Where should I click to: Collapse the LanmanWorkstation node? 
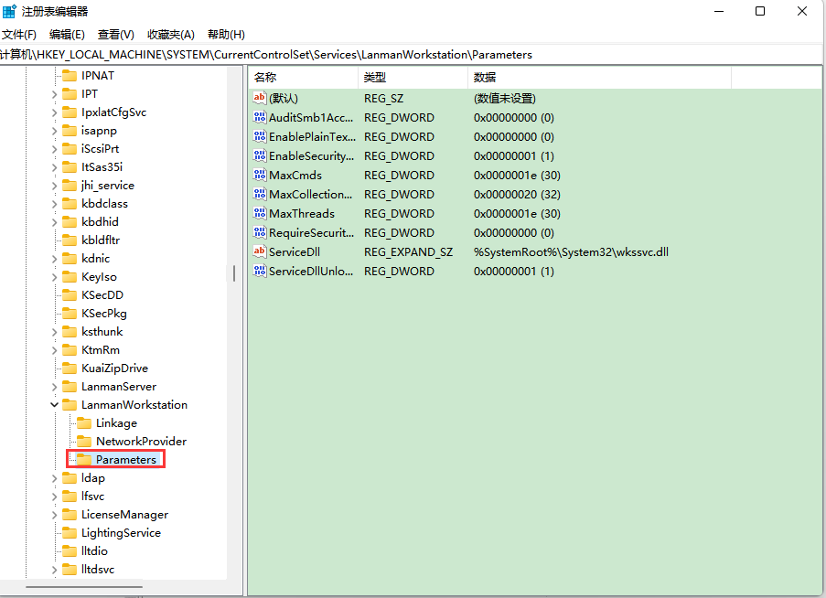click(x=54, y=404)
